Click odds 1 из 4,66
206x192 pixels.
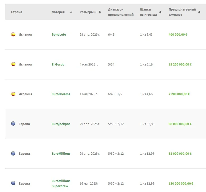click(x=146, y=94)
